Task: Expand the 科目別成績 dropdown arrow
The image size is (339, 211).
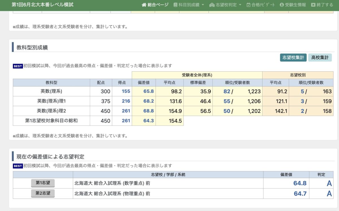Action: 203,5
